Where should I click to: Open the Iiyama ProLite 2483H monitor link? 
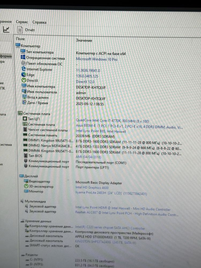point(111,193)
